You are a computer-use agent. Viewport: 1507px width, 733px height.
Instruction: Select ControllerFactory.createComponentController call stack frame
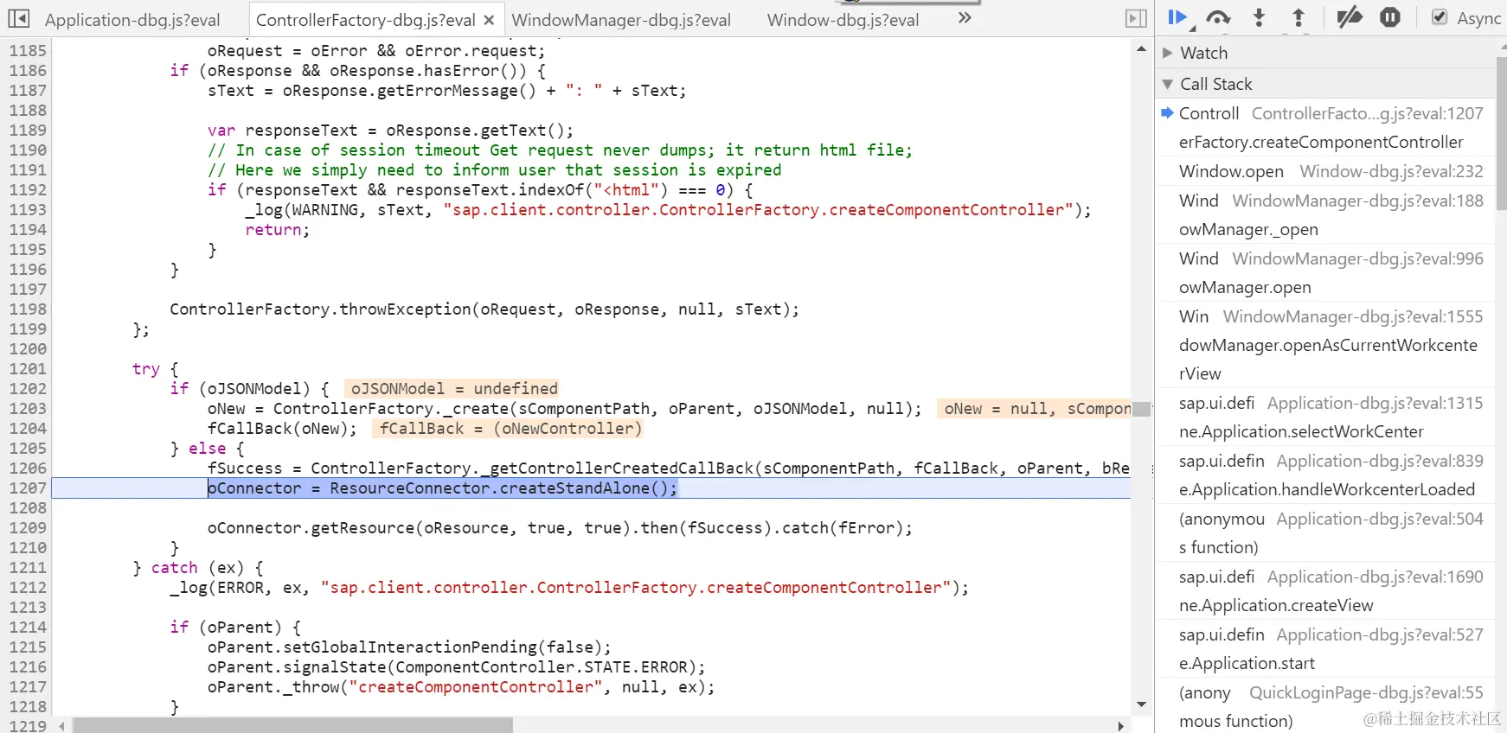coord(1325,128)
